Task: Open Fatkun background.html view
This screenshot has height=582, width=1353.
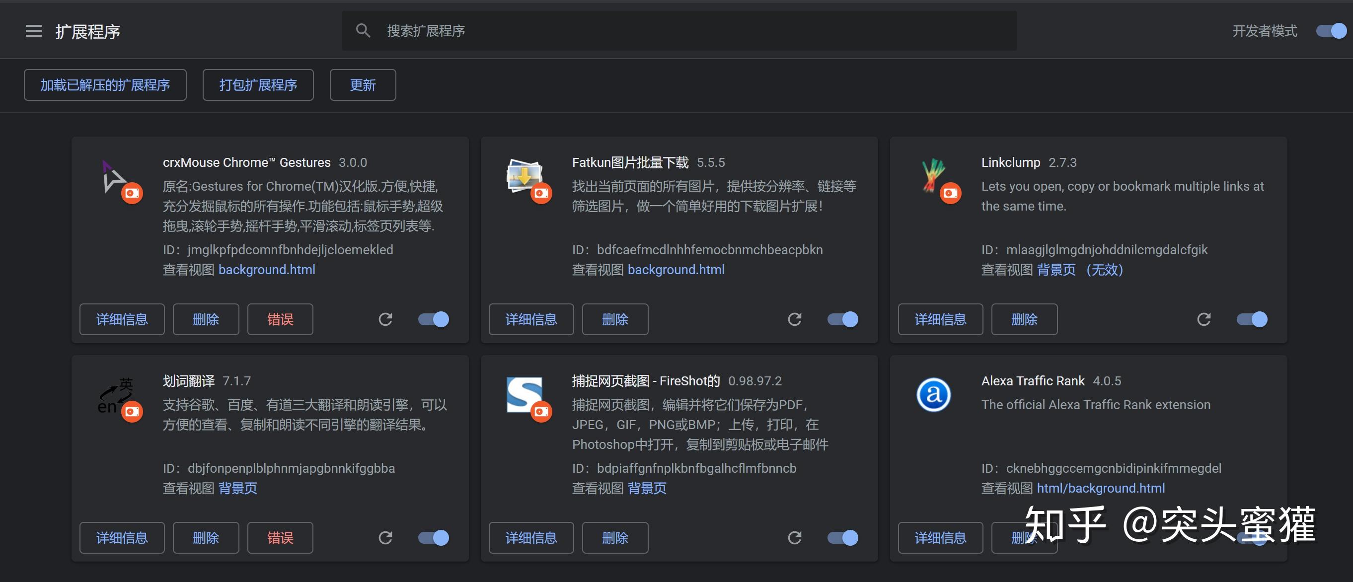Action: click(x=676, y=270)
